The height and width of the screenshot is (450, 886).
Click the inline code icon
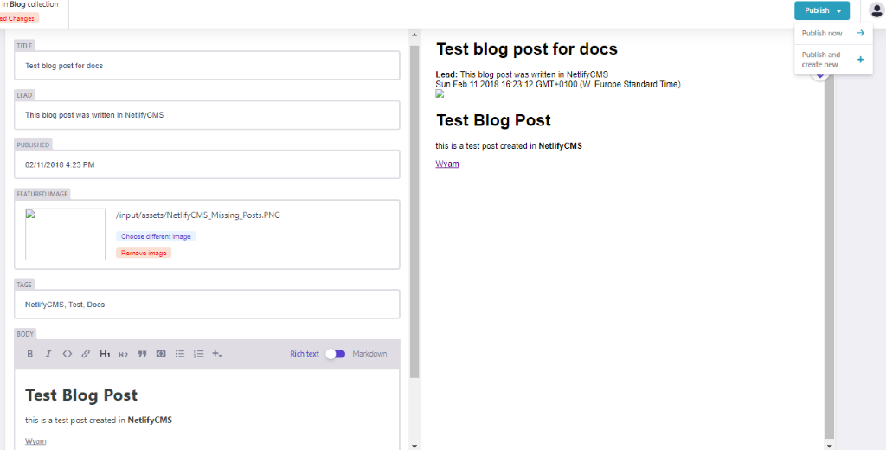[67, 354]
